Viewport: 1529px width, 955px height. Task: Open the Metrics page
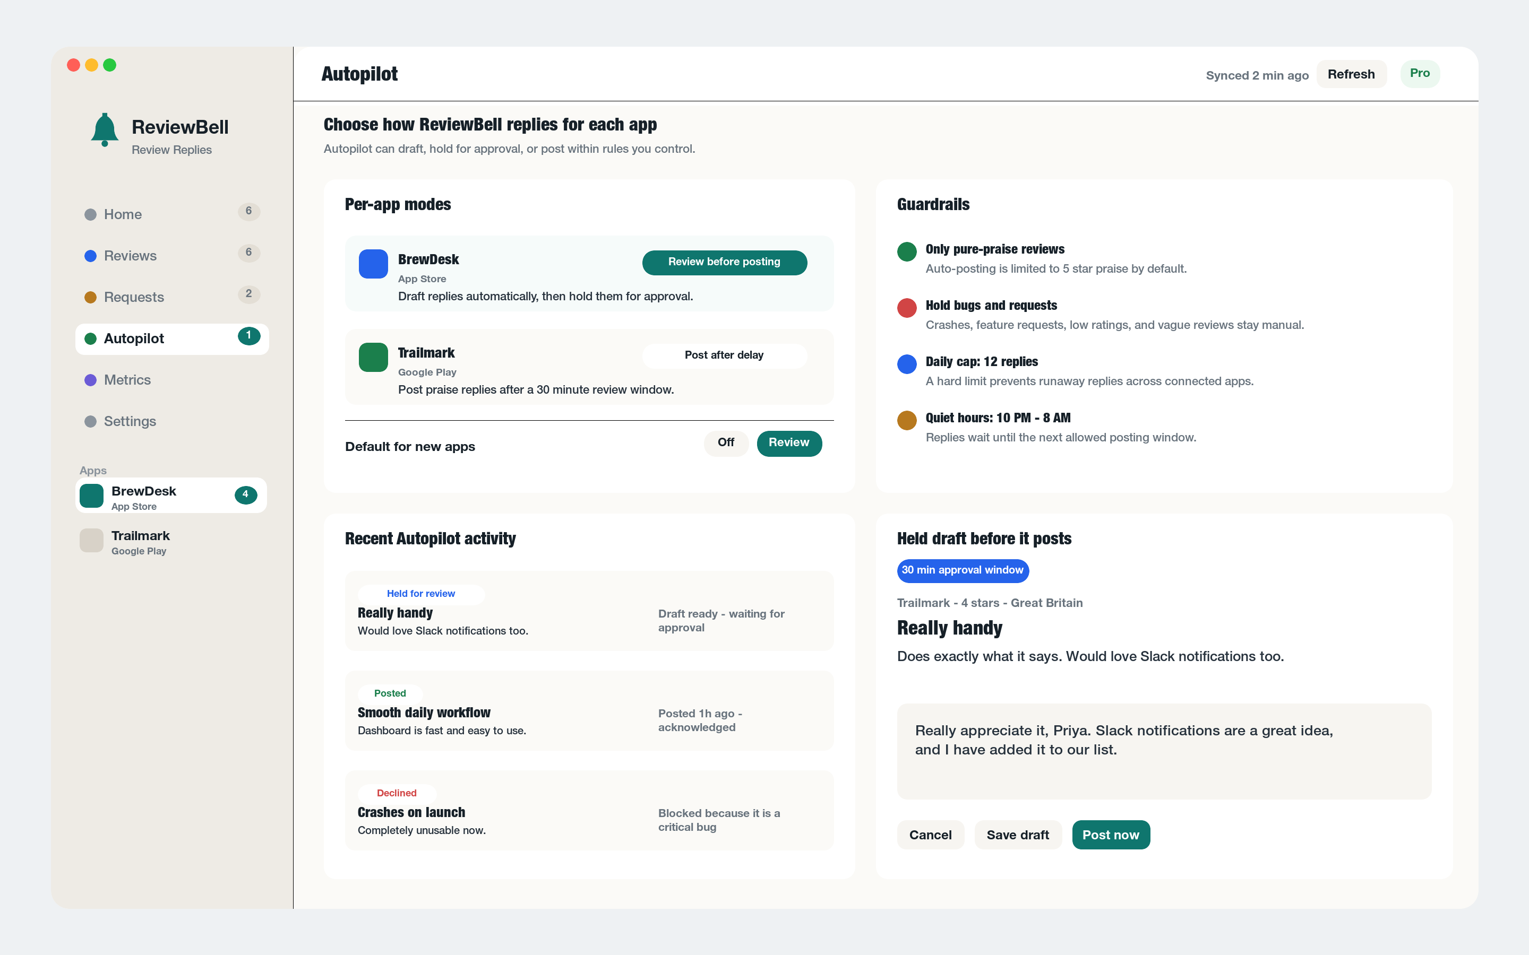click(x=172, y=380)
